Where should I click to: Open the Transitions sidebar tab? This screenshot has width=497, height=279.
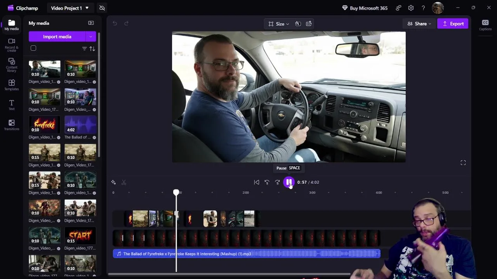click(11, 125)
